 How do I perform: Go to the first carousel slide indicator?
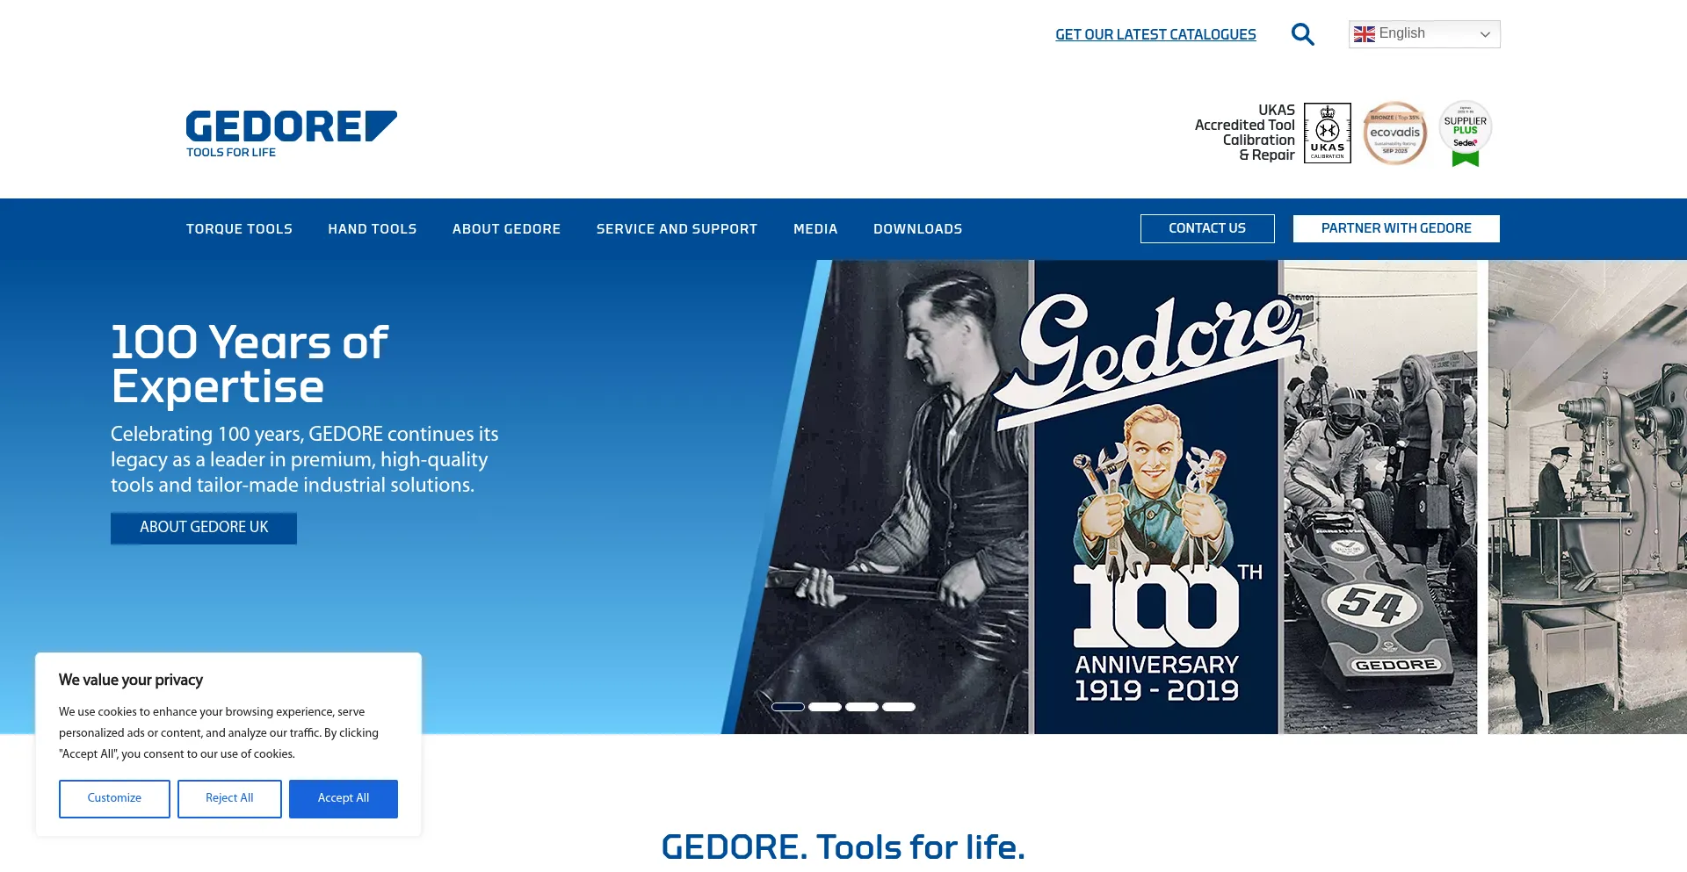tap(788, 707)
